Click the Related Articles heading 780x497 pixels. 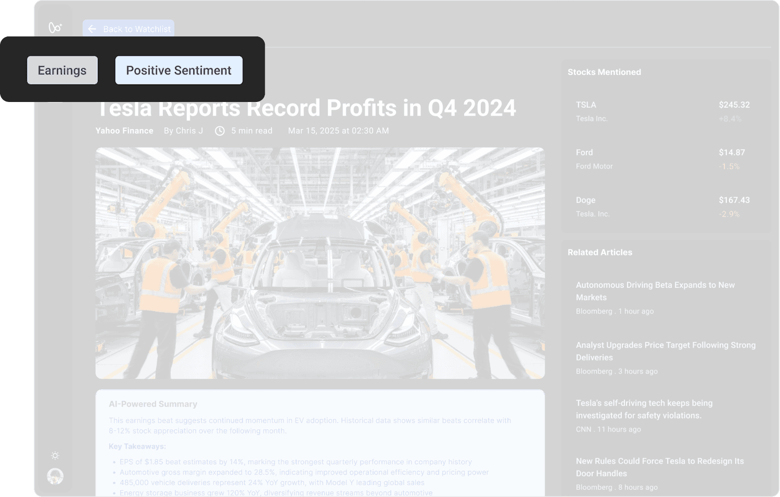[600, 252]
